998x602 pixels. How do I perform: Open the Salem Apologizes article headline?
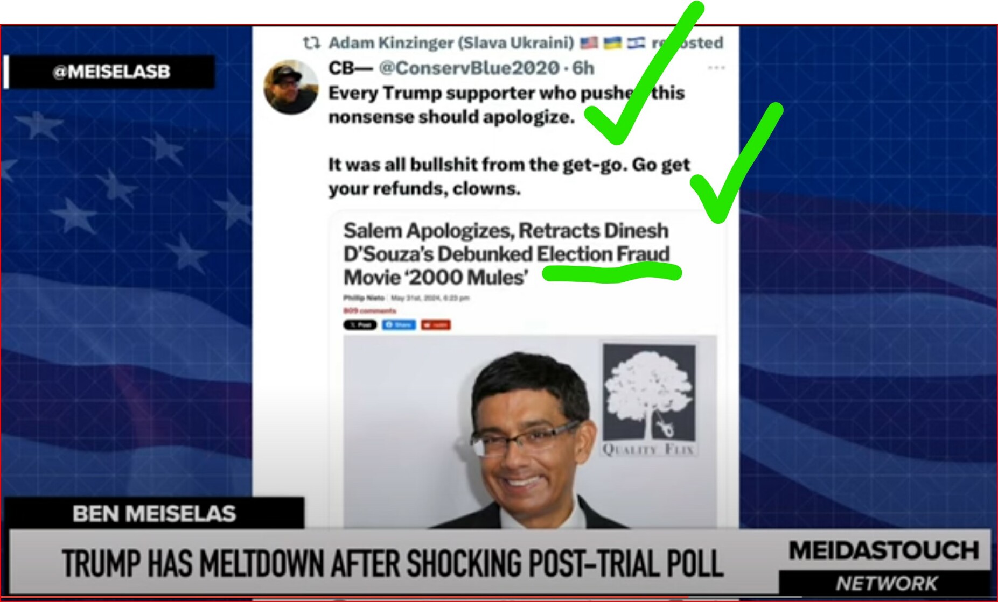click(x=506, y=254)
